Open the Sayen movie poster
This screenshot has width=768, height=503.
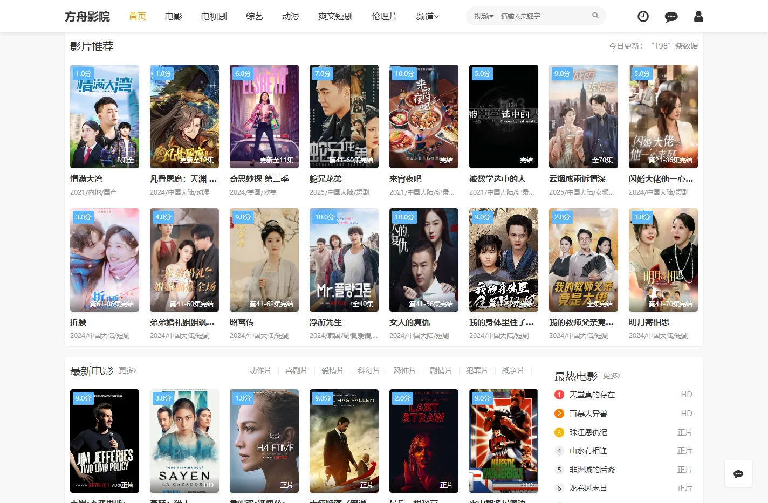point(184,441)
